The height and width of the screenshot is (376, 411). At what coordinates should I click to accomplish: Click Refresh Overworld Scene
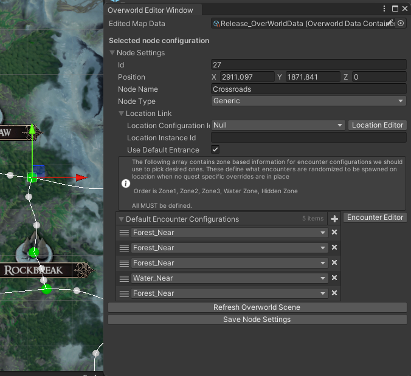(x=257, y=307)
